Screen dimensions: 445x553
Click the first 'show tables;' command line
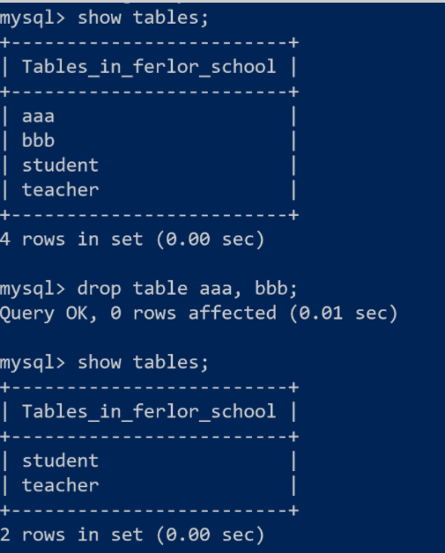[x=143, y=18]
